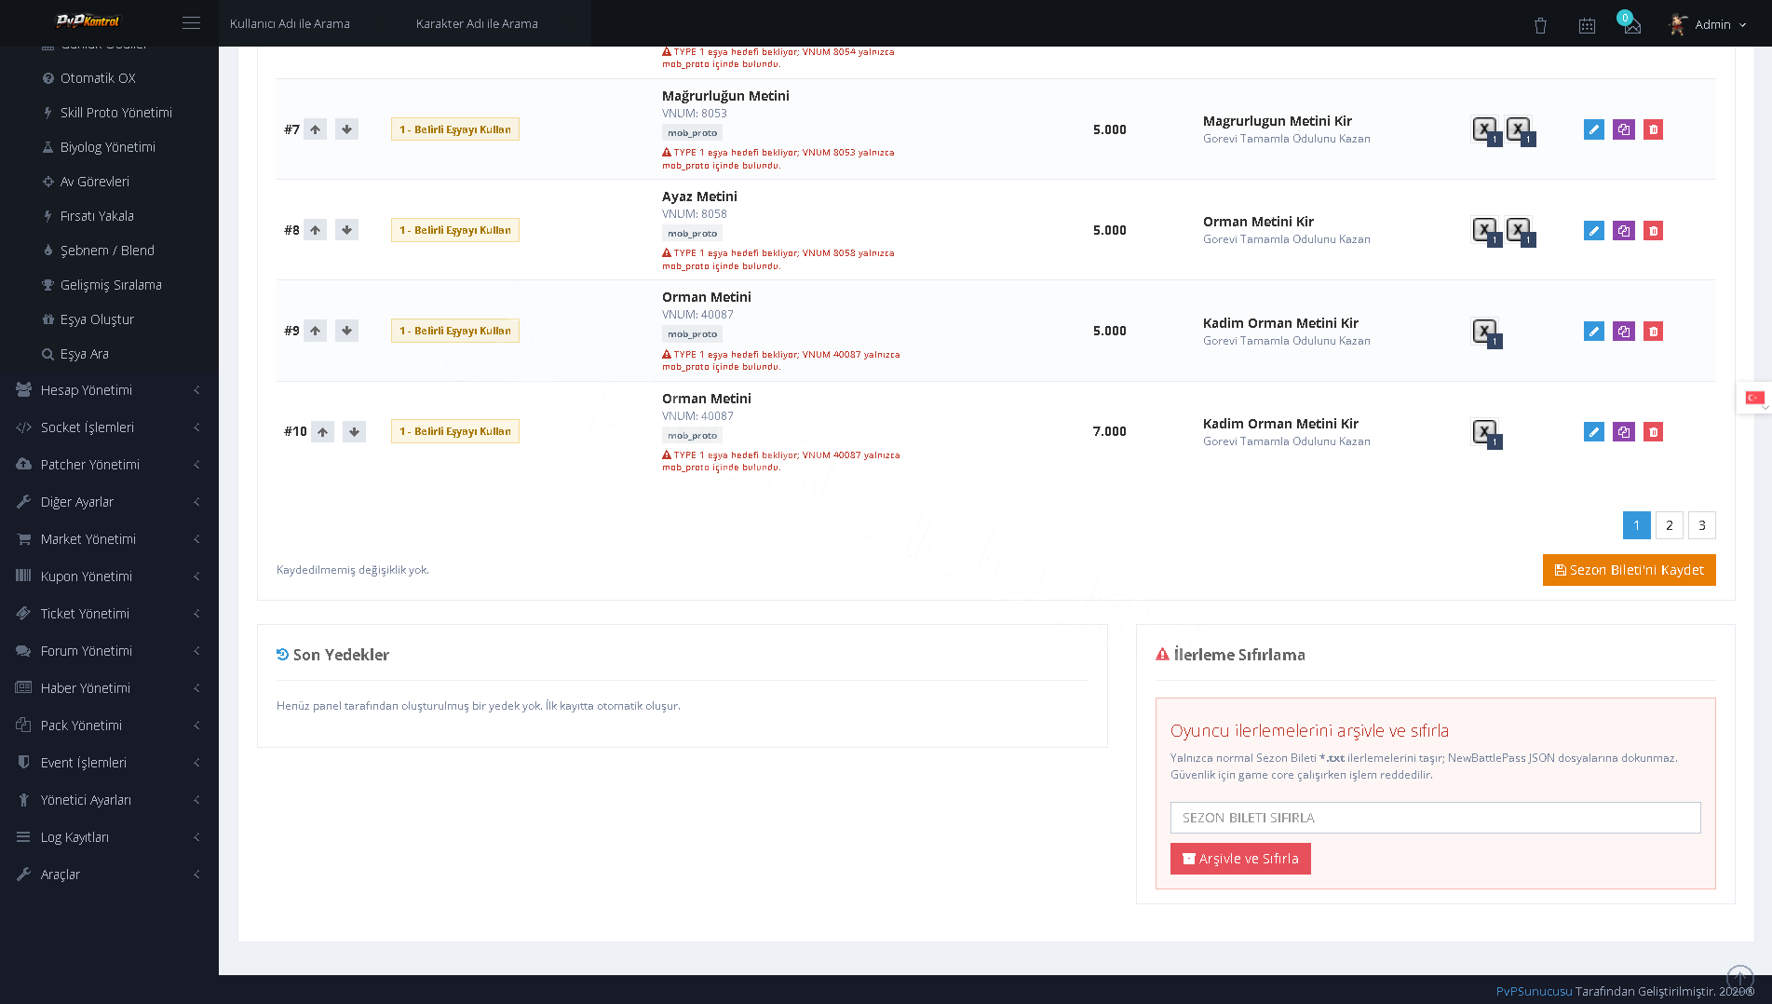Move row #10 up with arrow icon

(x=322, y=431)
